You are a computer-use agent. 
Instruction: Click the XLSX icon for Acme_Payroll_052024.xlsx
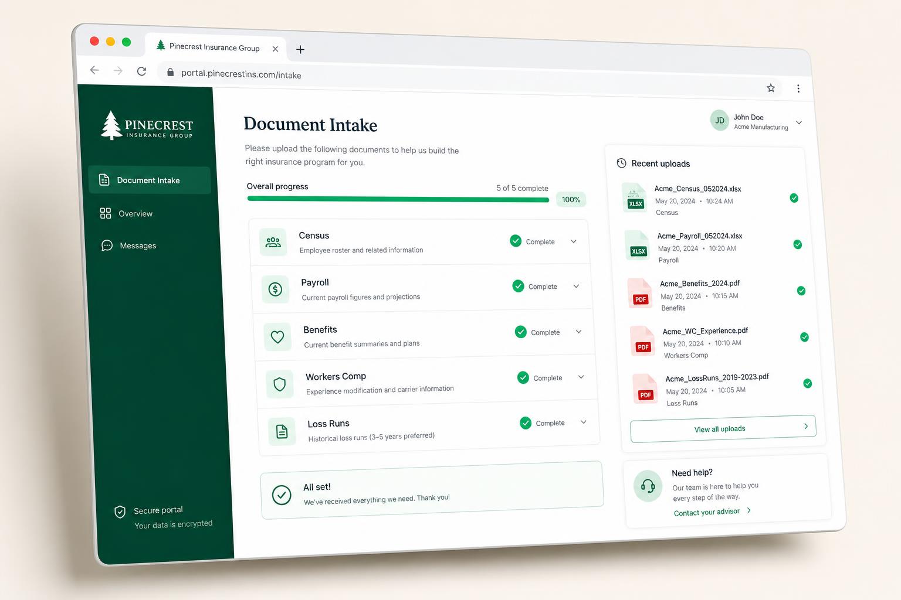click(638, 246)
